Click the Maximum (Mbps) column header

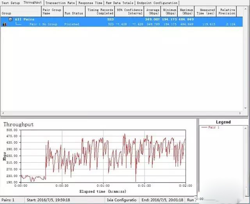(186, 11)
